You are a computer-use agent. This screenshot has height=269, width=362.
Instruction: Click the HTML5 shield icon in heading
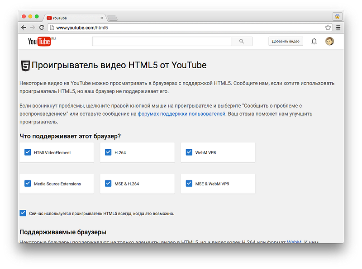pos(25,66)
